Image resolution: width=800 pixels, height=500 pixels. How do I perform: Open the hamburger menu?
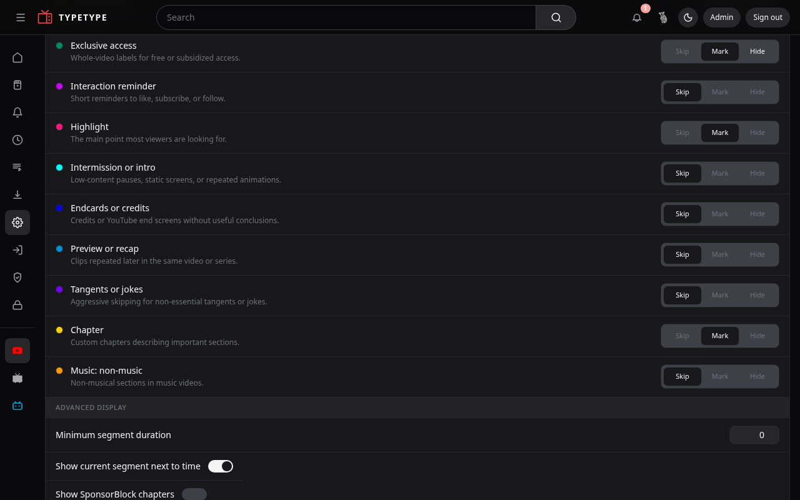(x=21, y=17)
